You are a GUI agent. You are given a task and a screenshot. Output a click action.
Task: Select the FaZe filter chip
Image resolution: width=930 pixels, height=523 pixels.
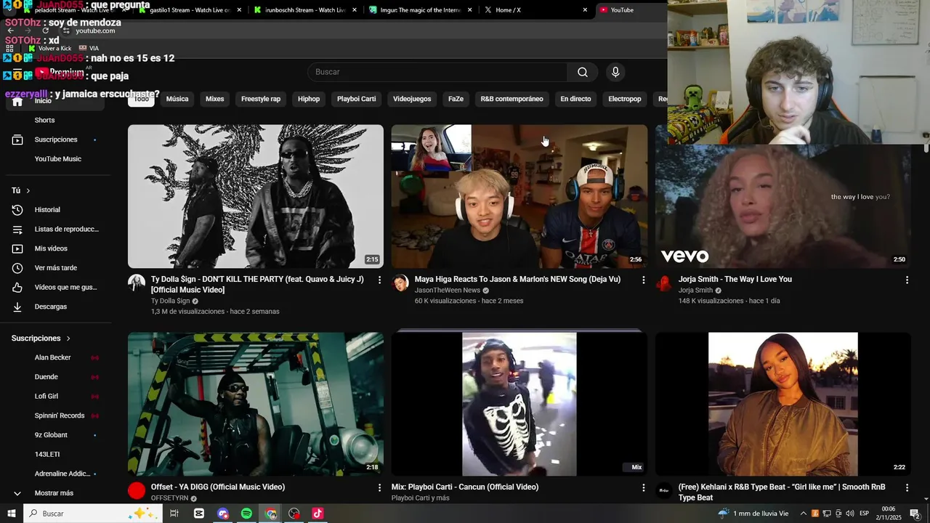tap(456, 99)
